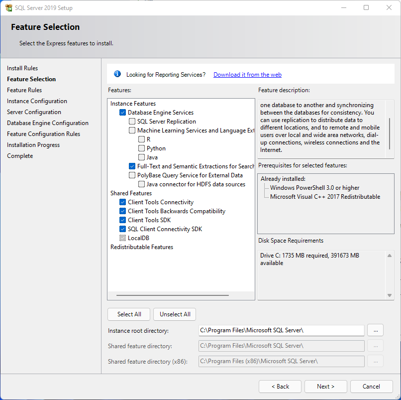Click the Already installed prerequisites heading

[x=283, y=179]
